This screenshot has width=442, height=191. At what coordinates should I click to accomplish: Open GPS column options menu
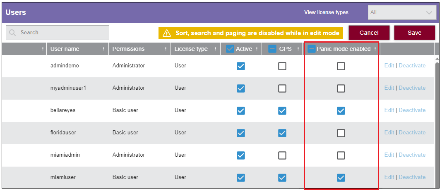tap(298, 49)
